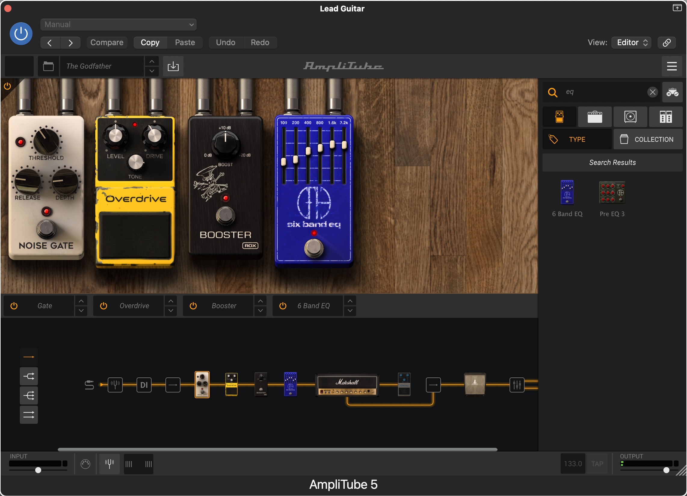This screenshot has height=496, width=687.
Task: Toggle the Overdrive slot power button
Action: pyautogui.click(x=103, y=306)
